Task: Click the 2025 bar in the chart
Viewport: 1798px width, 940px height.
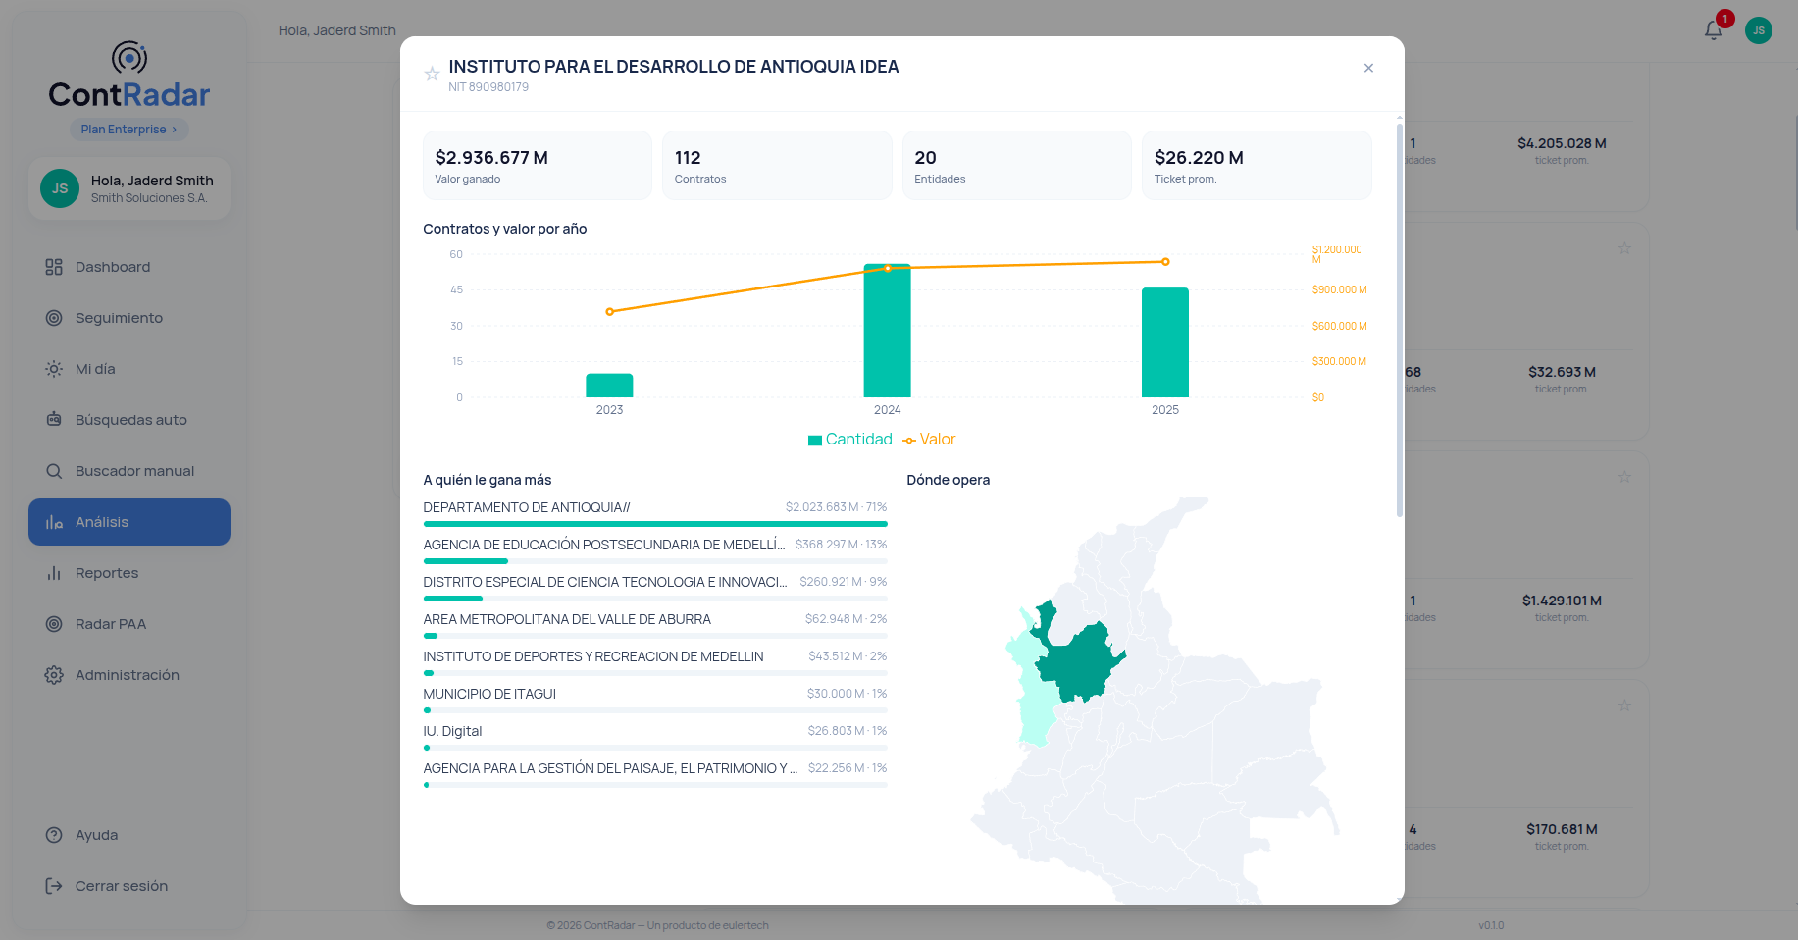Action: 1165,342
